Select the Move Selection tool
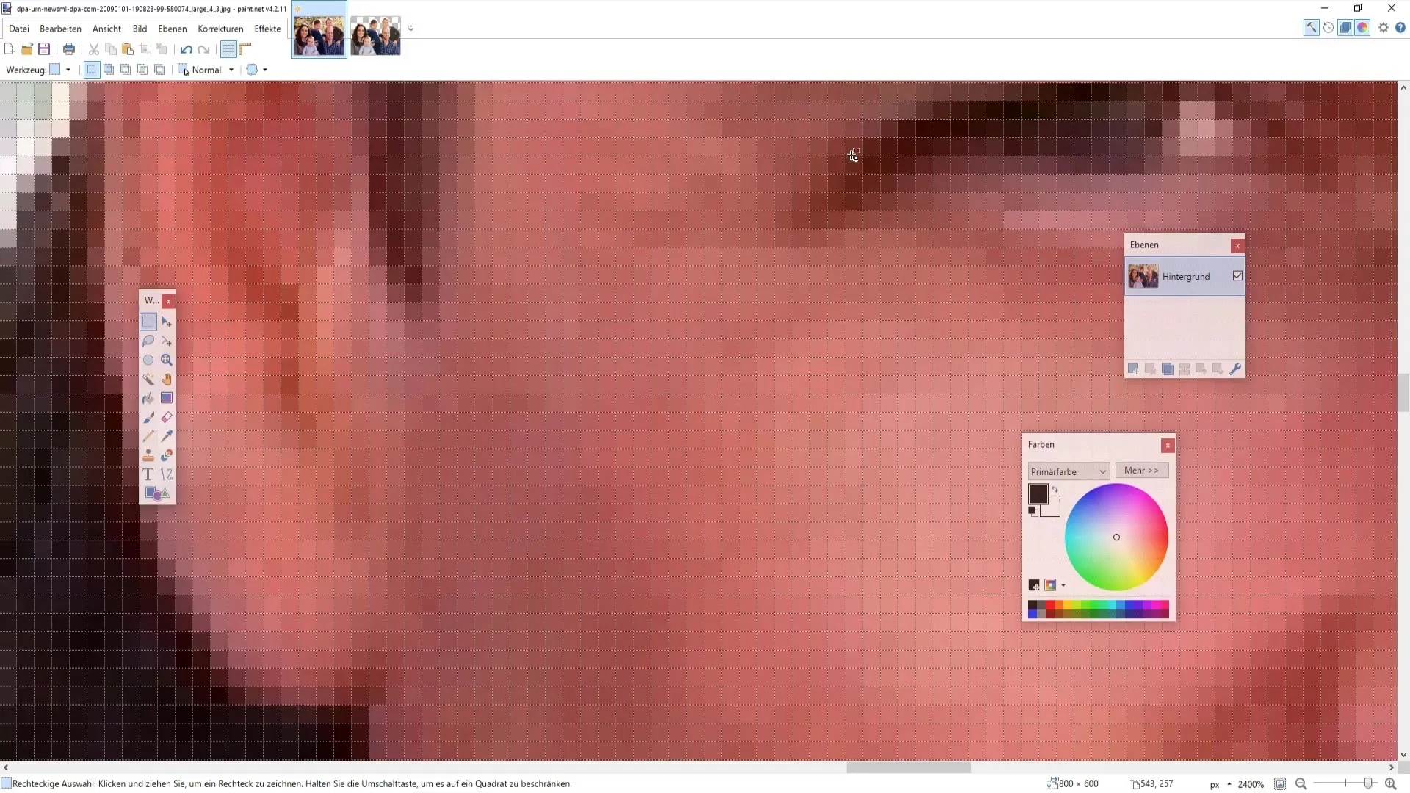The height and width of the screenshot is (793, 1410). (x=167, y=341)
